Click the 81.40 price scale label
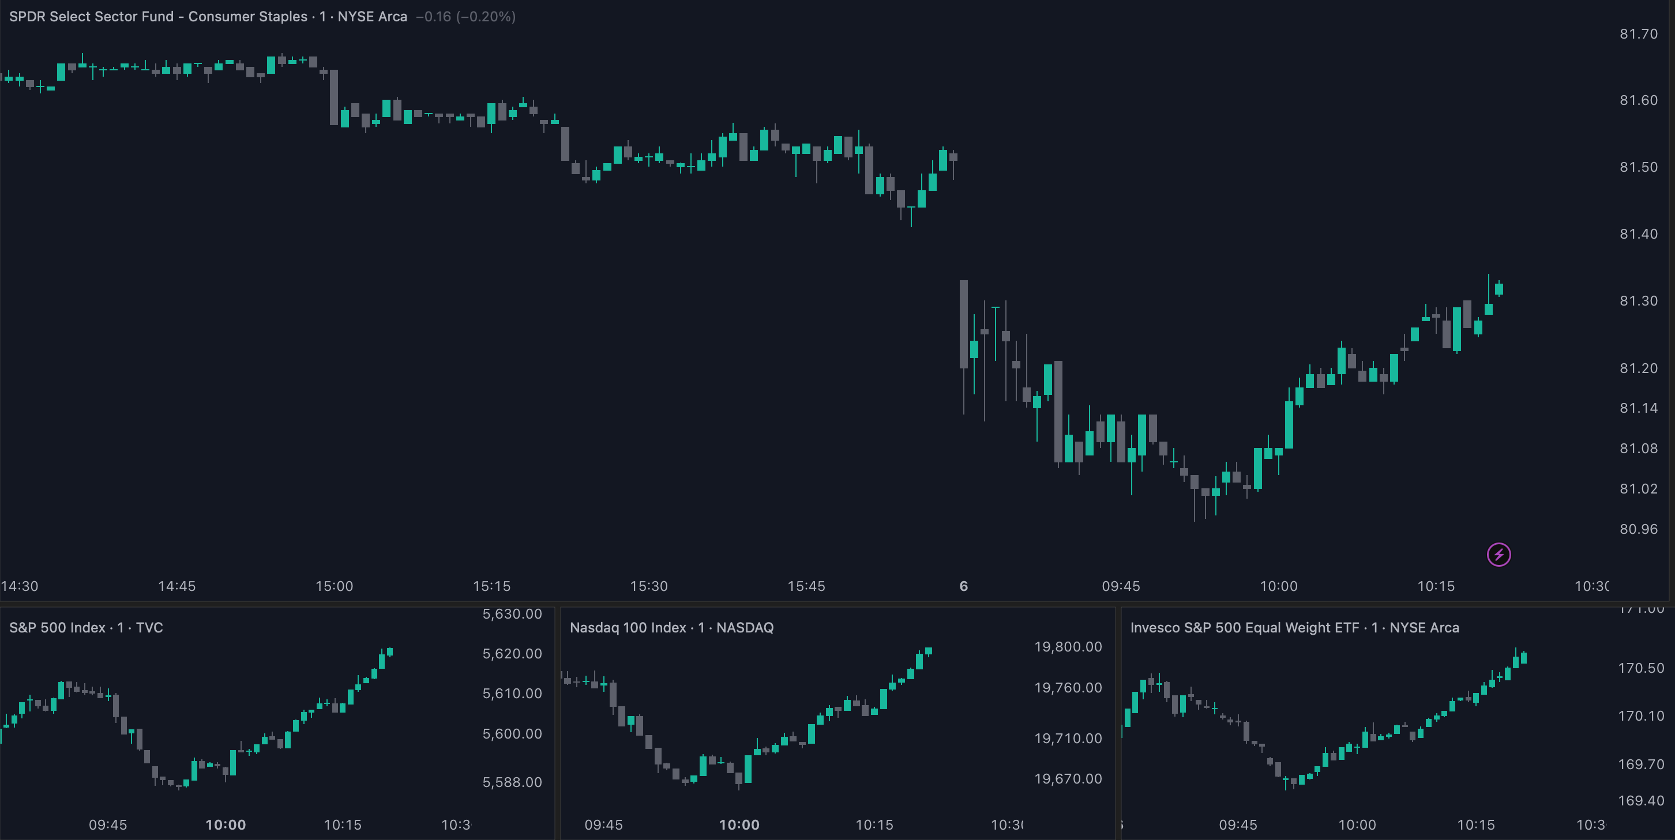 coord(1638,234)
